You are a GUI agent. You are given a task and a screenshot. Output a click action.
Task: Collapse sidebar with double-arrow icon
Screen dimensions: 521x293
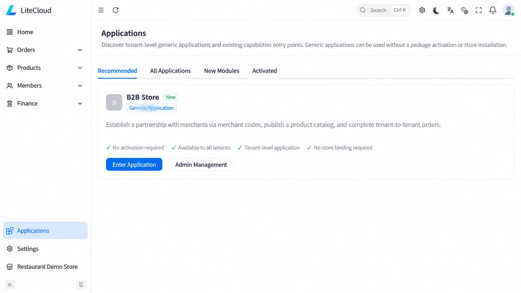(x=10, y=285)
